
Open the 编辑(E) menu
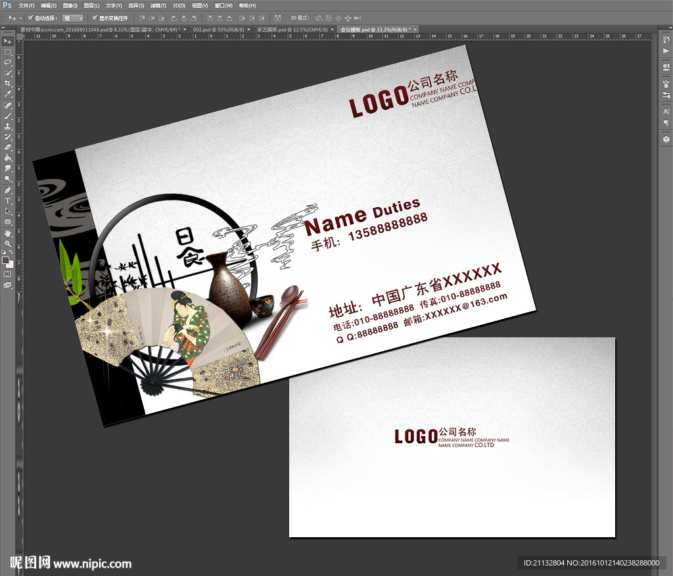pos(49,5)
